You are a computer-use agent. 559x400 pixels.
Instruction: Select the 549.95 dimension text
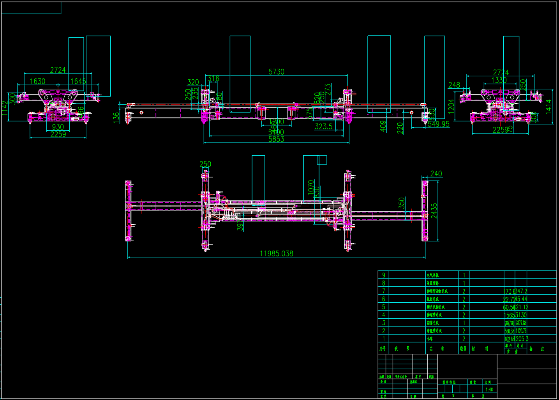tap(438, 123)
